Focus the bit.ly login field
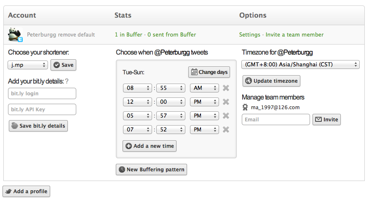 pos(42,93)
